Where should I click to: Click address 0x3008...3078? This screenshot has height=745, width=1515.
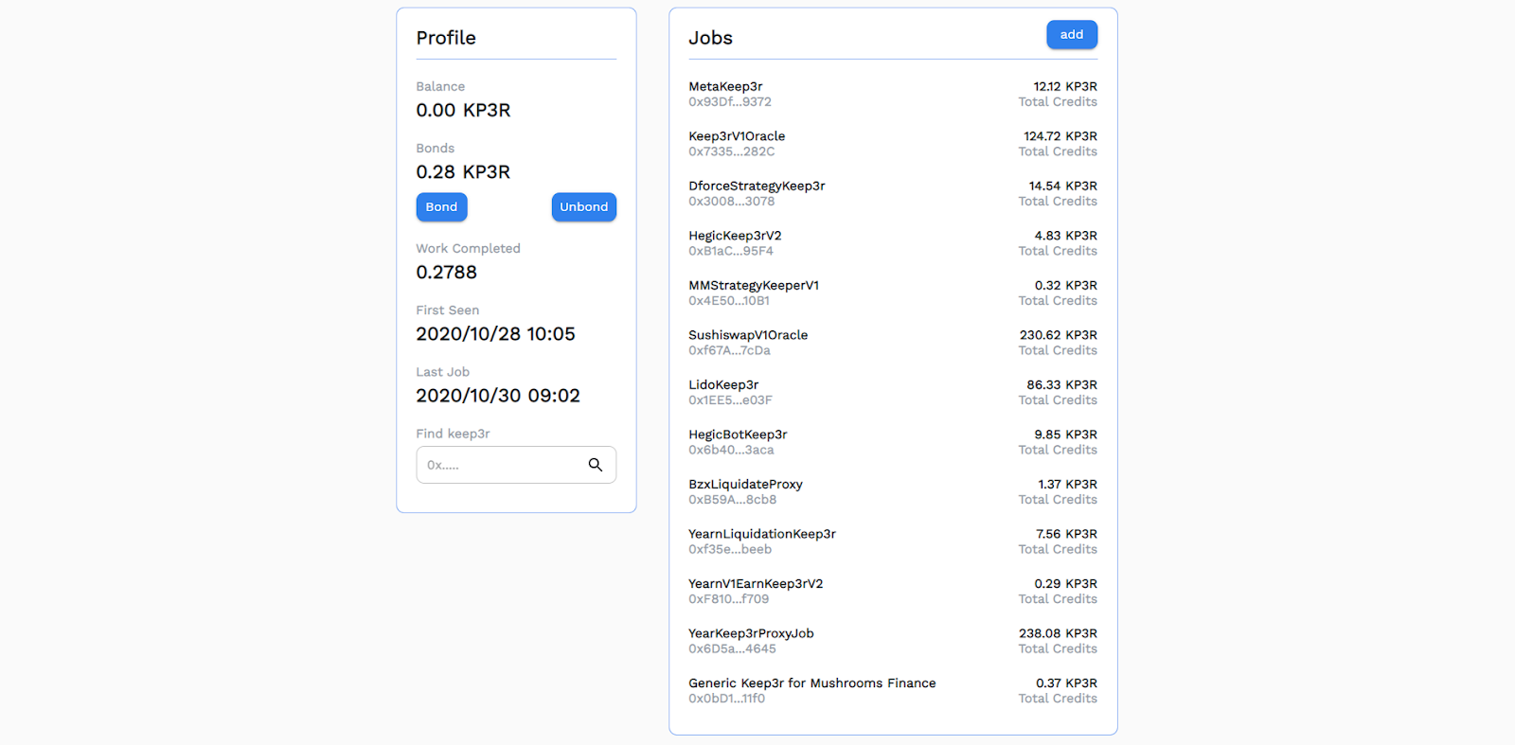coord(732,202)
